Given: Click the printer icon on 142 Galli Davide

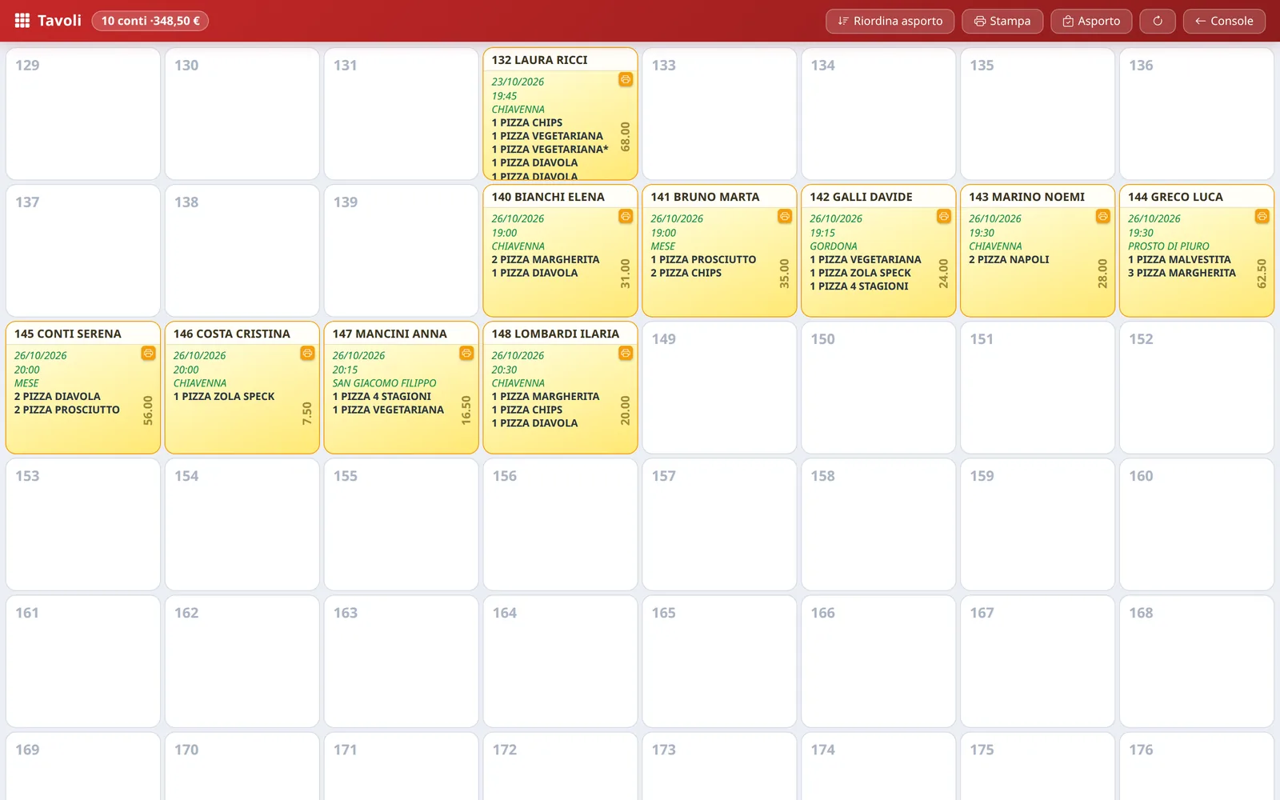Looking at the screenshot, I should (x=944, y=216).
